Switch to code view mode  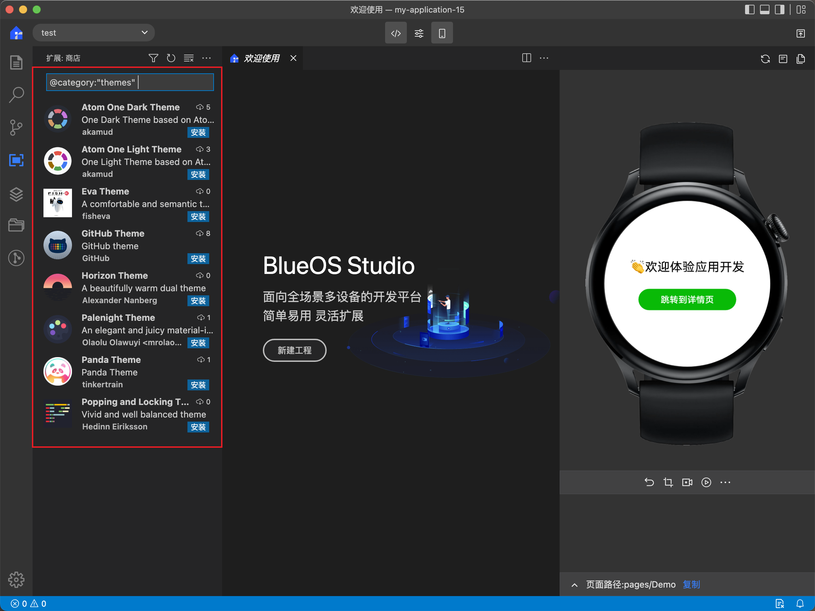click(396, 33)
